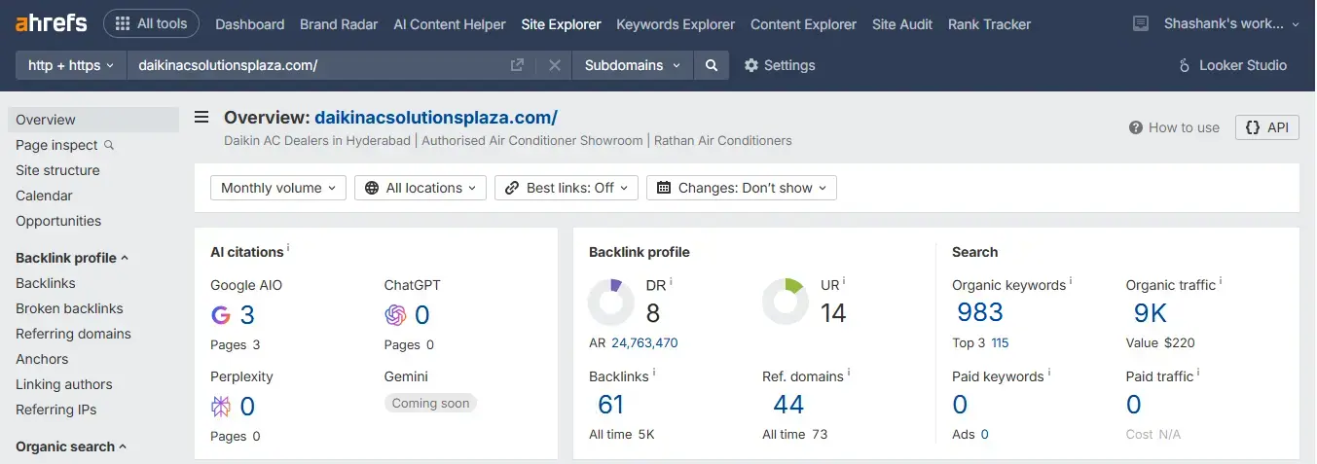The height and width of the screenshot is (464, 1317).
Task: Click the DR info icon
Action: pyautogui.click(x=671, y=282)
